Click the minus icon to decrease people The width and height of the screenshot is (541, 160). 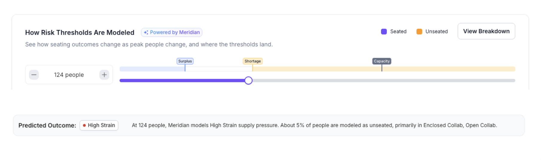click(x=34, y=75)
